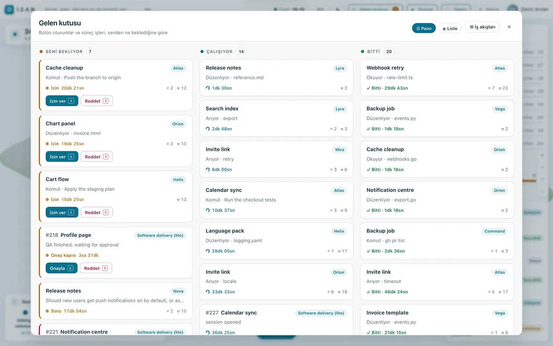This screenshot has width=553, height=346.
Task: Click spinner icon on Release notes timer
Action: tap(208, 88)
